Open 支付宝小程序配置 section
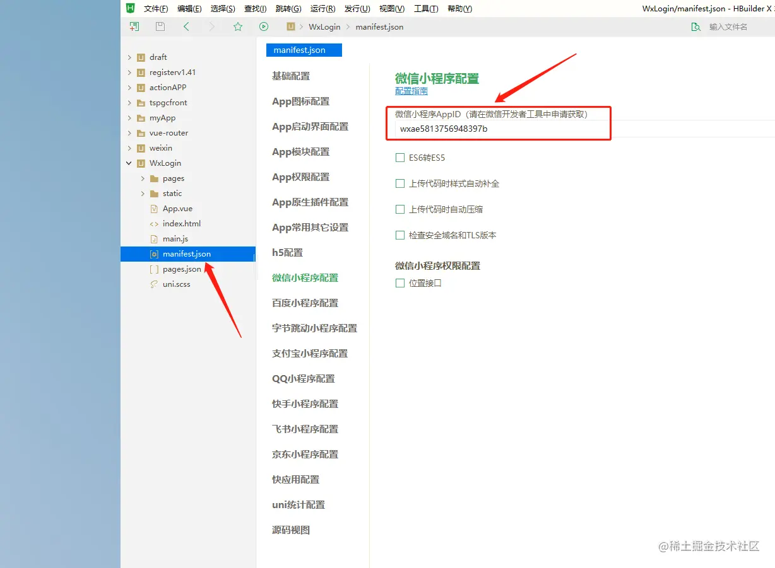Image resolution: width=775 pixels, height=568 pixels. [310, 354]
